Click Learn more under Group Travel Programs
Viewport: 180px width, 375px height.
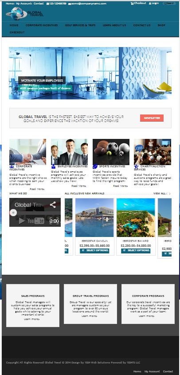89,316
